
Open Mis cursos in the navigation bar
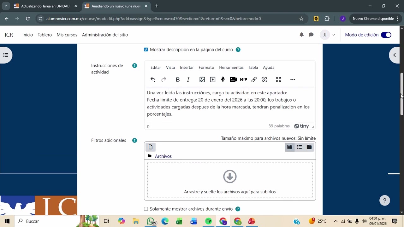coord(67,35)
